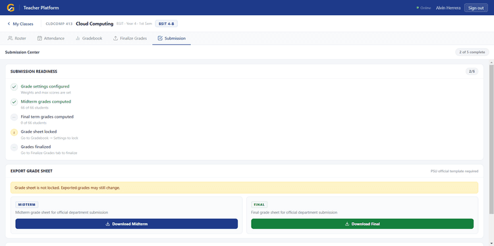494x246 pixels.
Task: Click the download icon in Download Final button
Action: [x=347, y=224]
